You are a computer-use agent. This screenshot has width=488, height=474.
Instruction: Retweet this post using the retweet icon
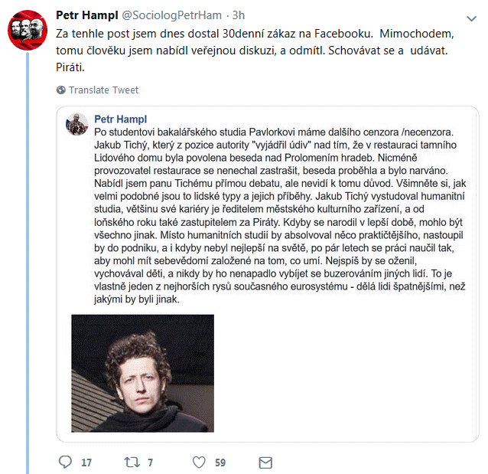click(x=132, y=462)
